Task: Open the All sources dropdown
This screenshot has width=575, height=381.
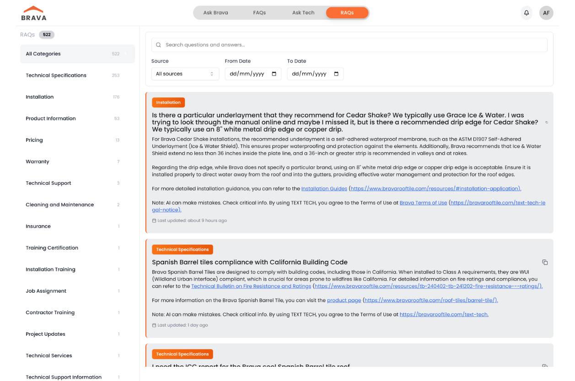Action: (185, 74)
